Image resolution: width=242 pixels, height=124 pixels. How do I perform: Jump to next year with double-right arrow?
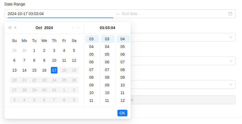[78, 27]
